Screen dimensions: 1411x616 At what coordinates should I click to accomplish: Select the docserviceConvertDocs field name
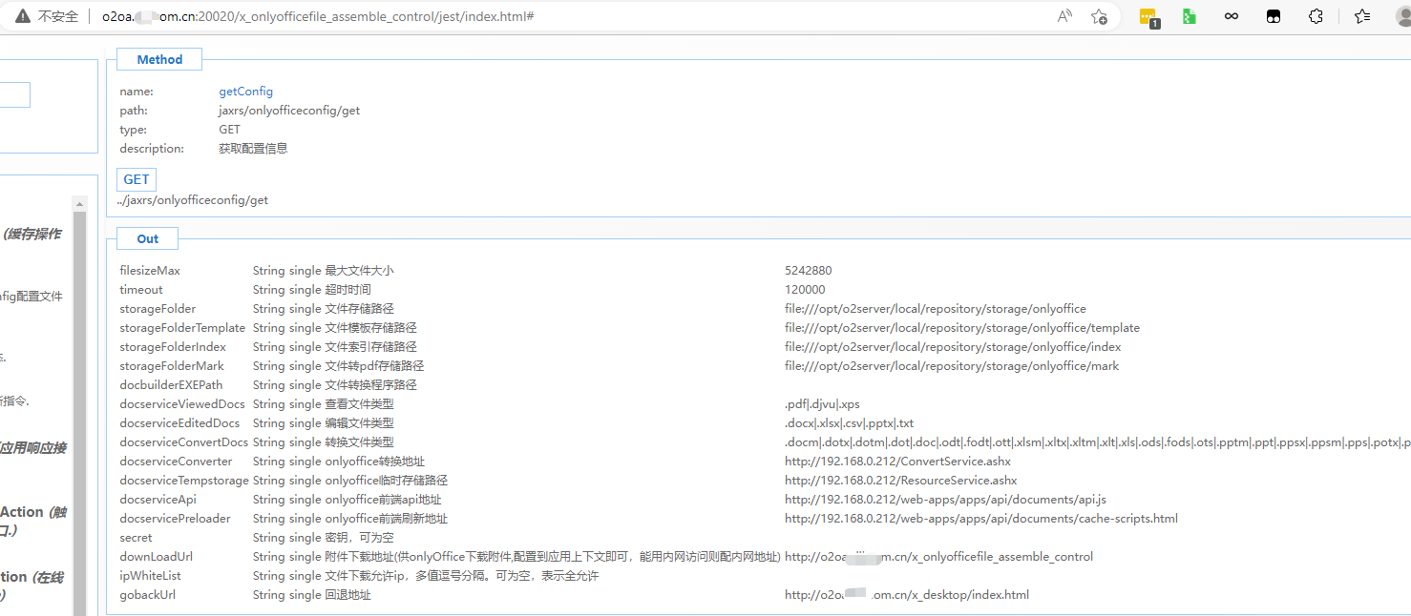pyautogui.click(x=184, y=442)
